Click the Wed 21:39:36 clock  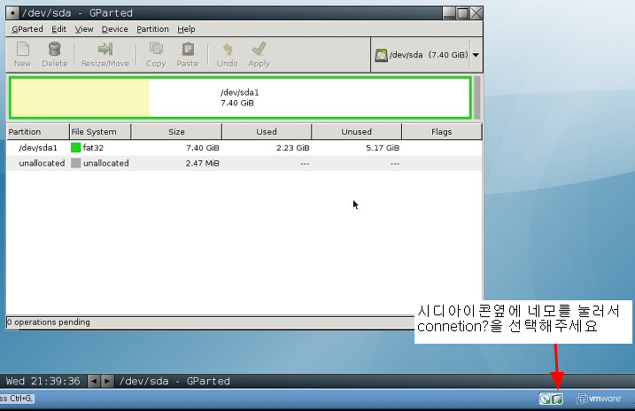coord(43,381)
